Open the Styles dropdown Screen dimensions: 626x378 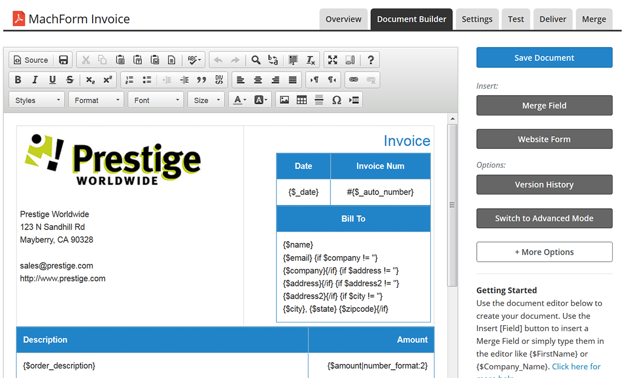[x=37, y=100]
